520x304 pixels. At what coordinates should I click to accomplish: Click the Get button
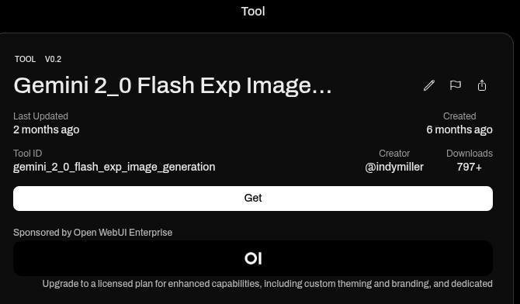pos(253,199)
